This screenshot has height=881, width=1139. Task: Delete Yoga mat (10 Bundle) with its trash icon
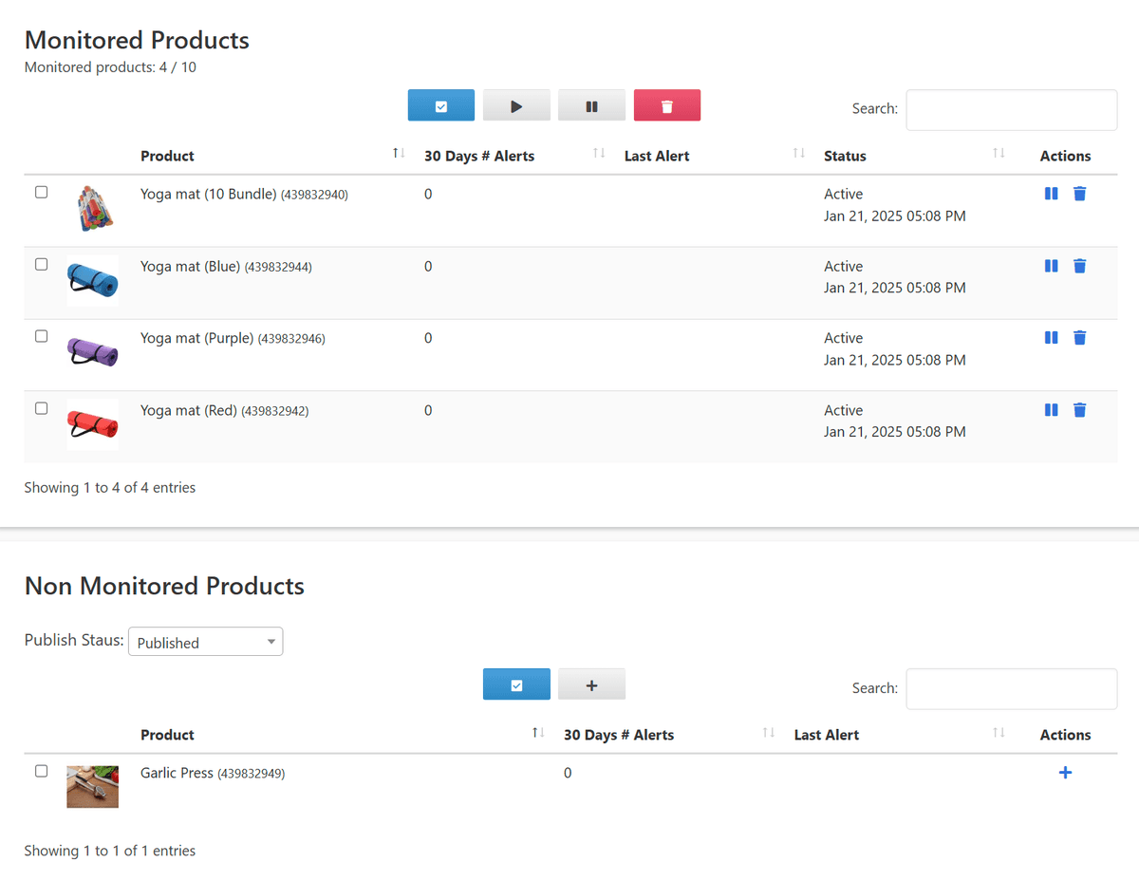click(x=1080, y=193)
